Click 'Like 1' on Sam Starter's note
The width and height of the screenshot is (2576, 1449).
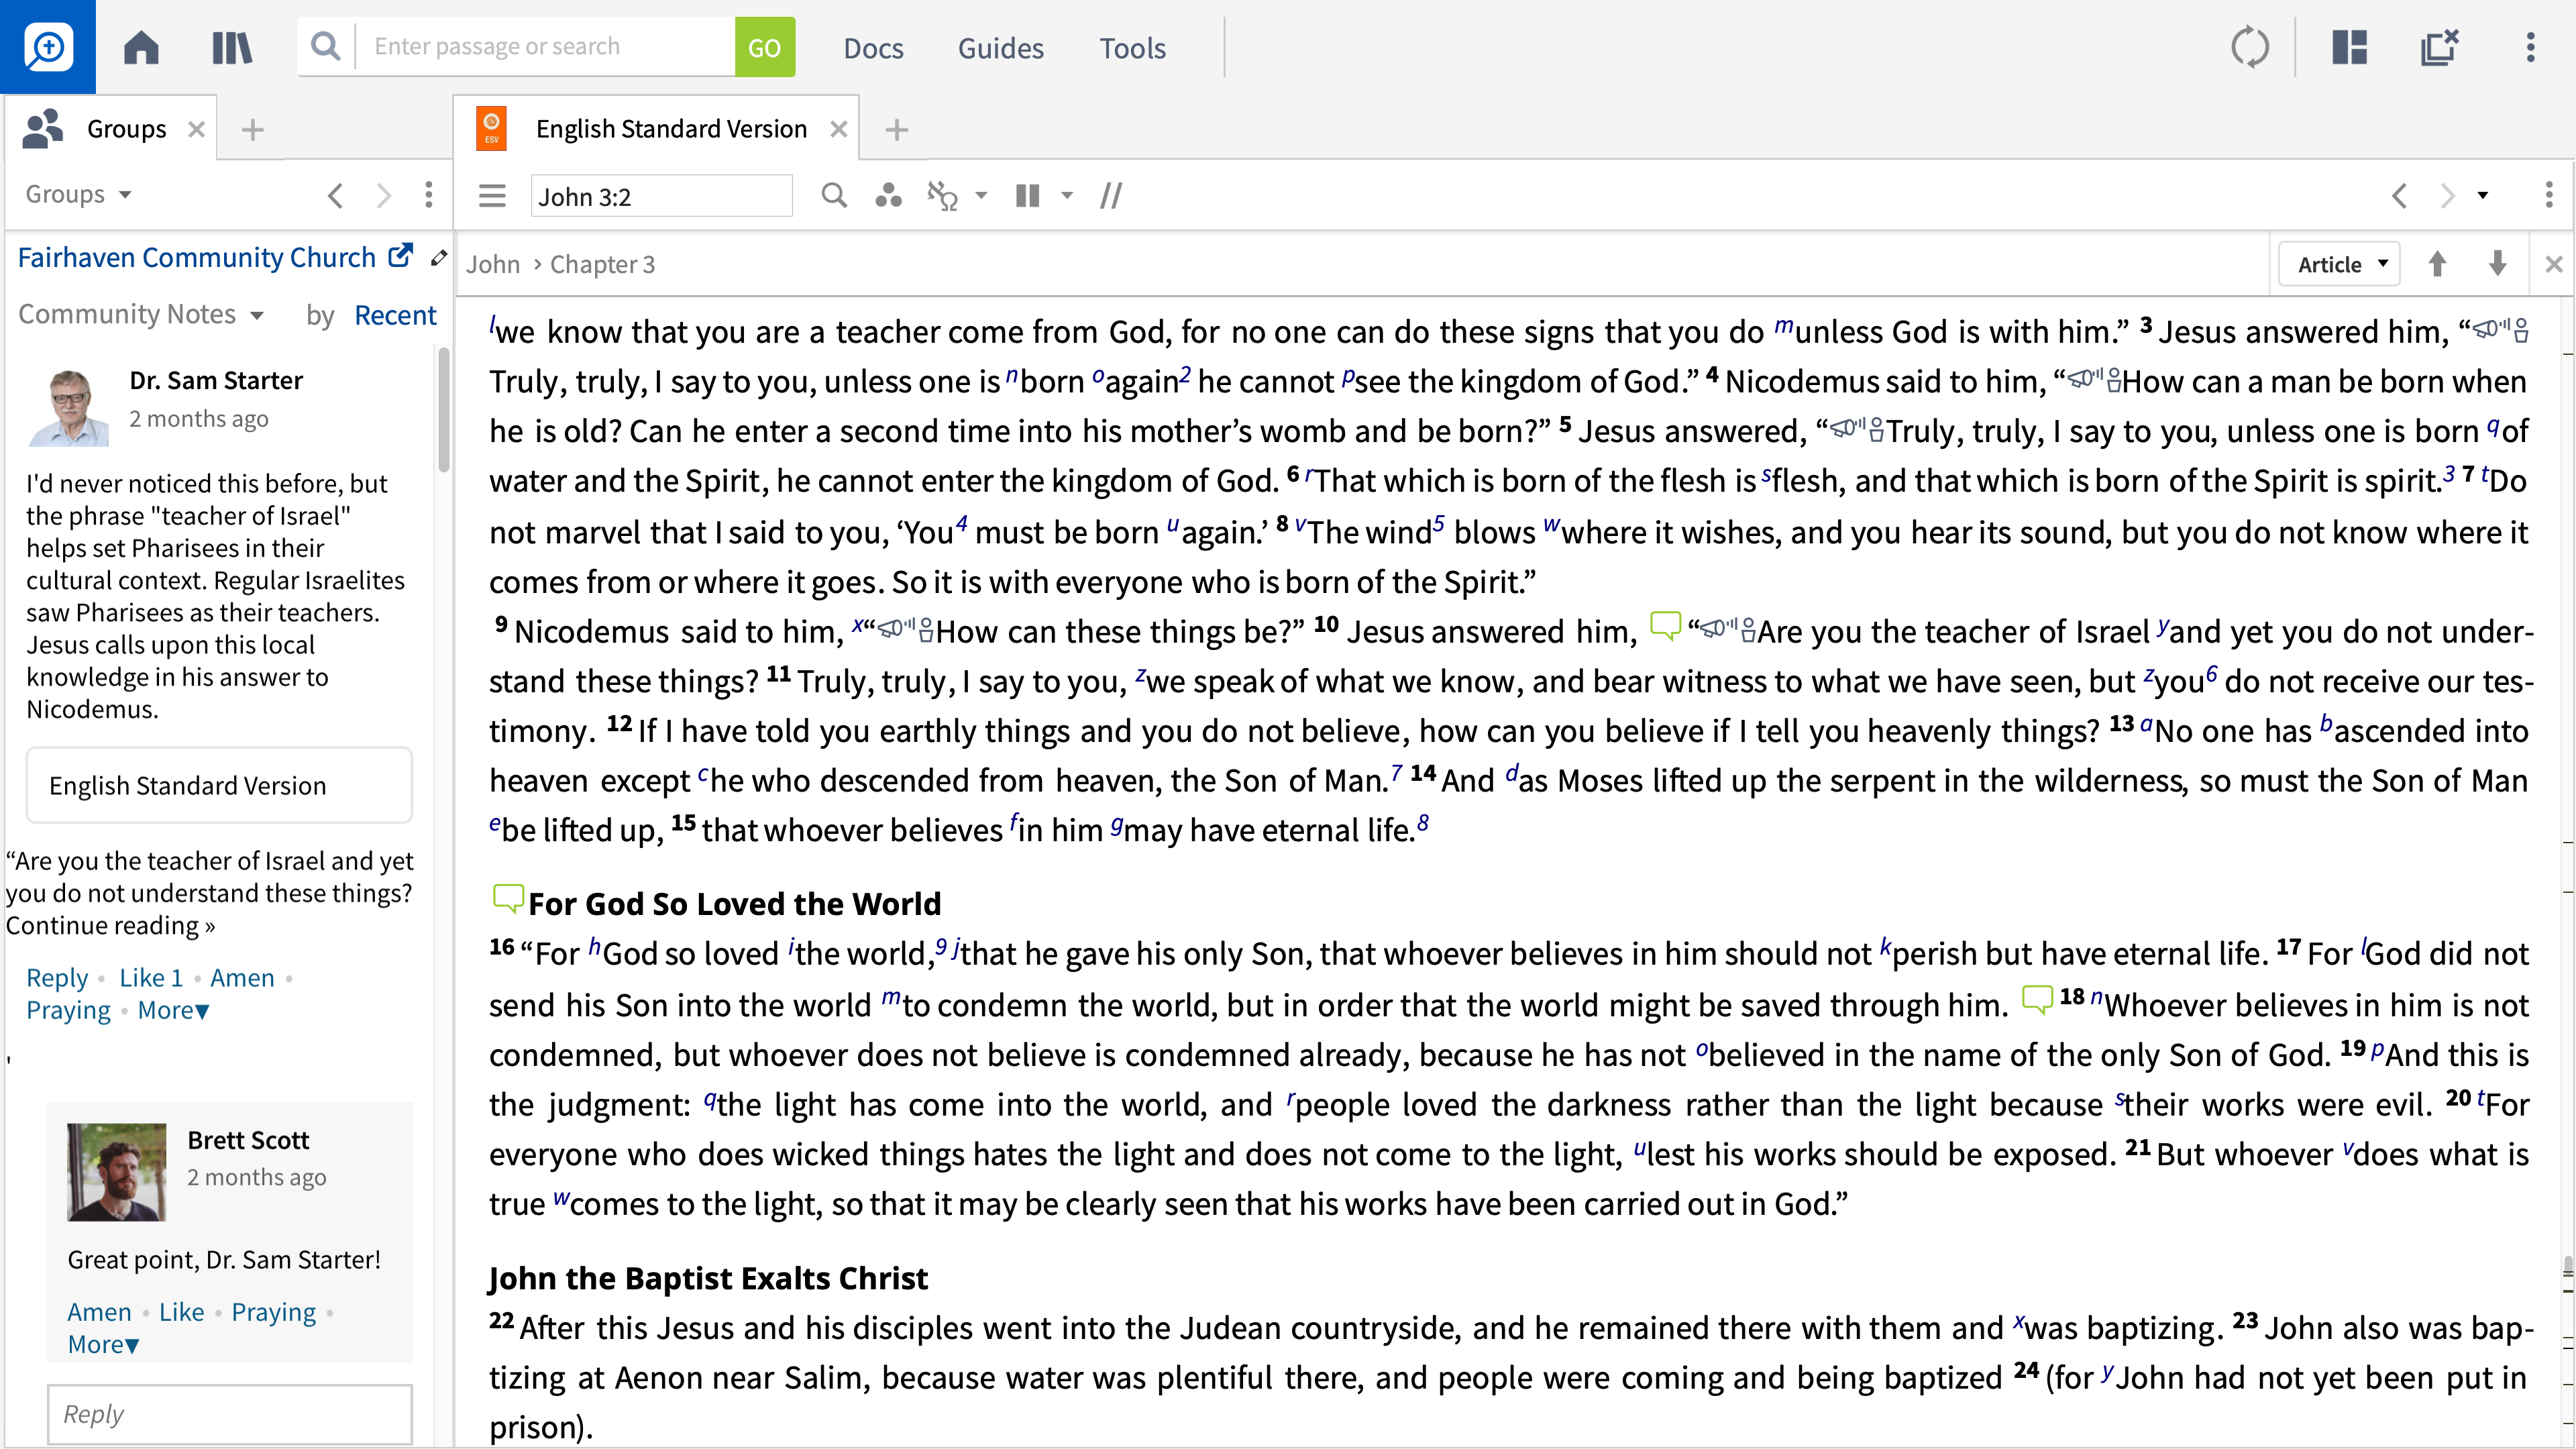tap(151, 977)
